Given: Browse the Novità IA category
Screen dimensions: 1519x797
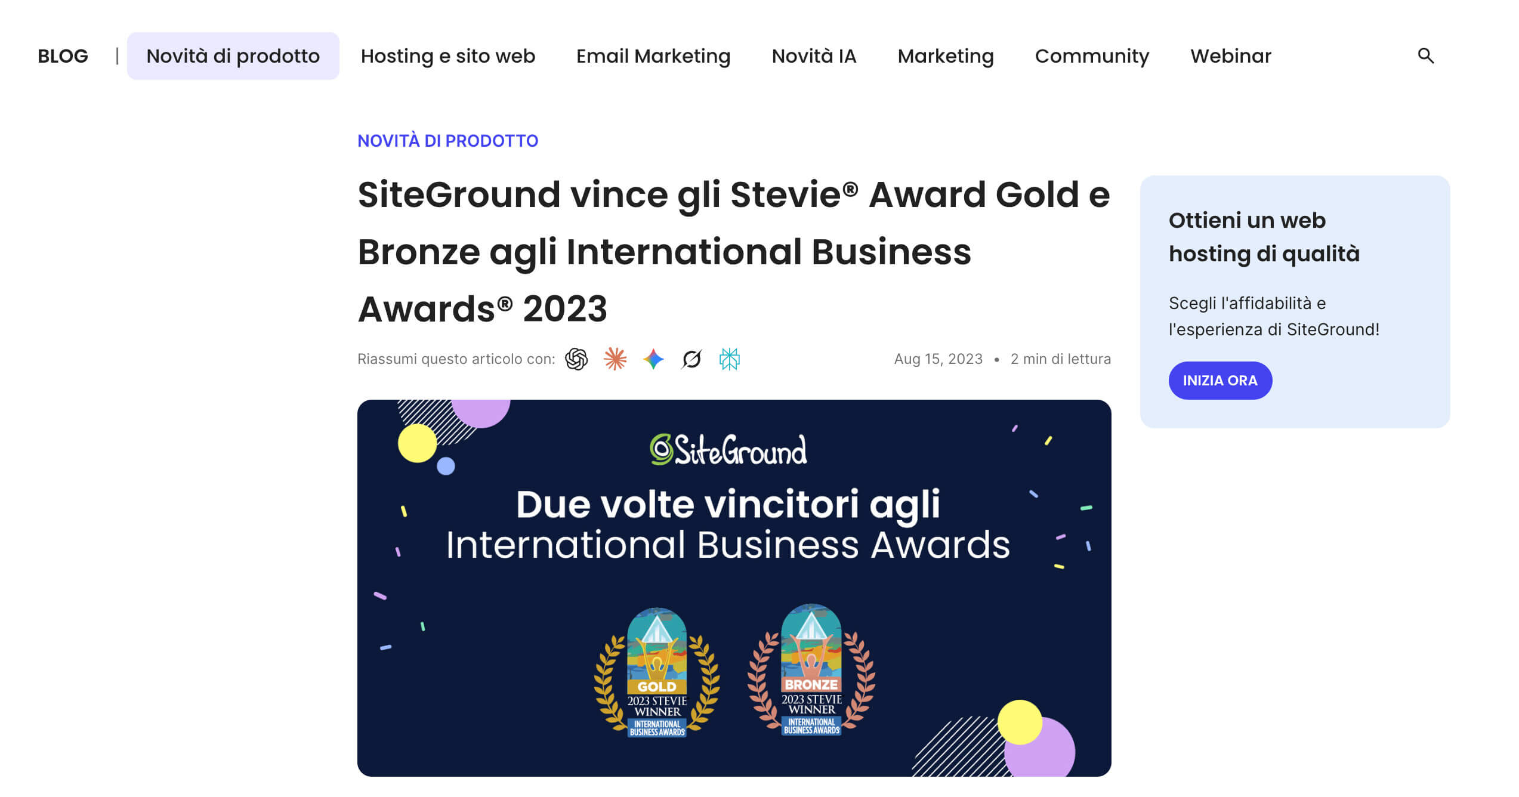Looking at the screenshot, I should pyautogui.click(x=814, y=55).
